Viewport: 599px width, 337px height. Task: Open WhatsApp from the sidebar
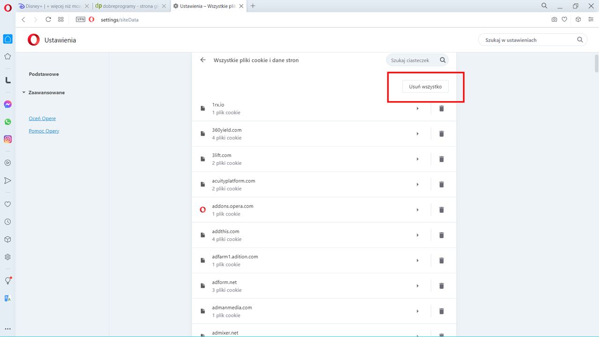7,122
